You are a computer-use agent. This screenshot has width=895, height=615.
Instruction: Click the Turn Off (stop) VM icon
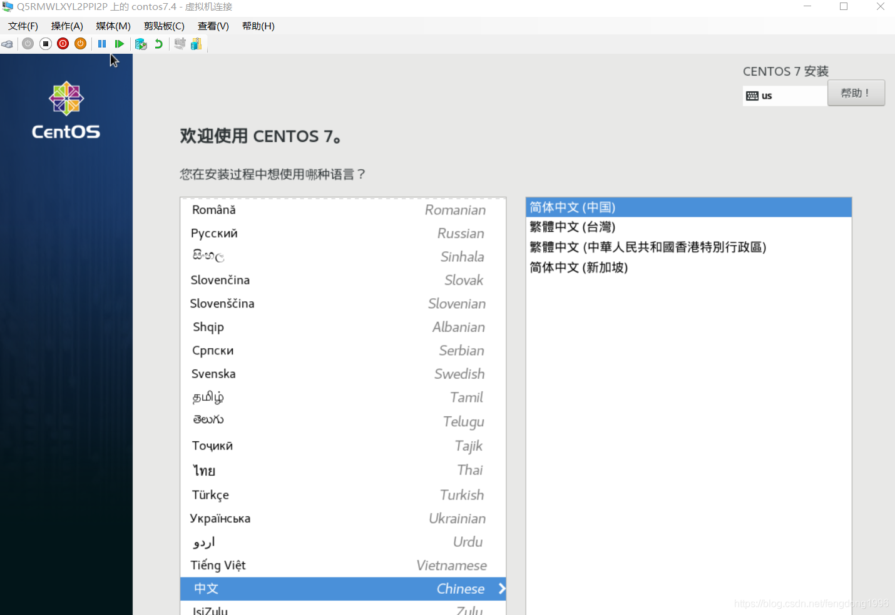(x=46, y=44)
